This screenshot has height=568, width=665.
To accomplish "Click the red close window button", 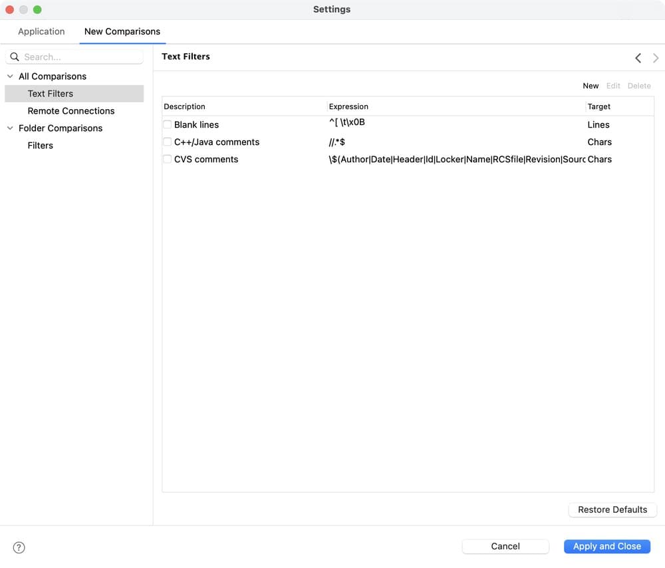I will point(10,9).
